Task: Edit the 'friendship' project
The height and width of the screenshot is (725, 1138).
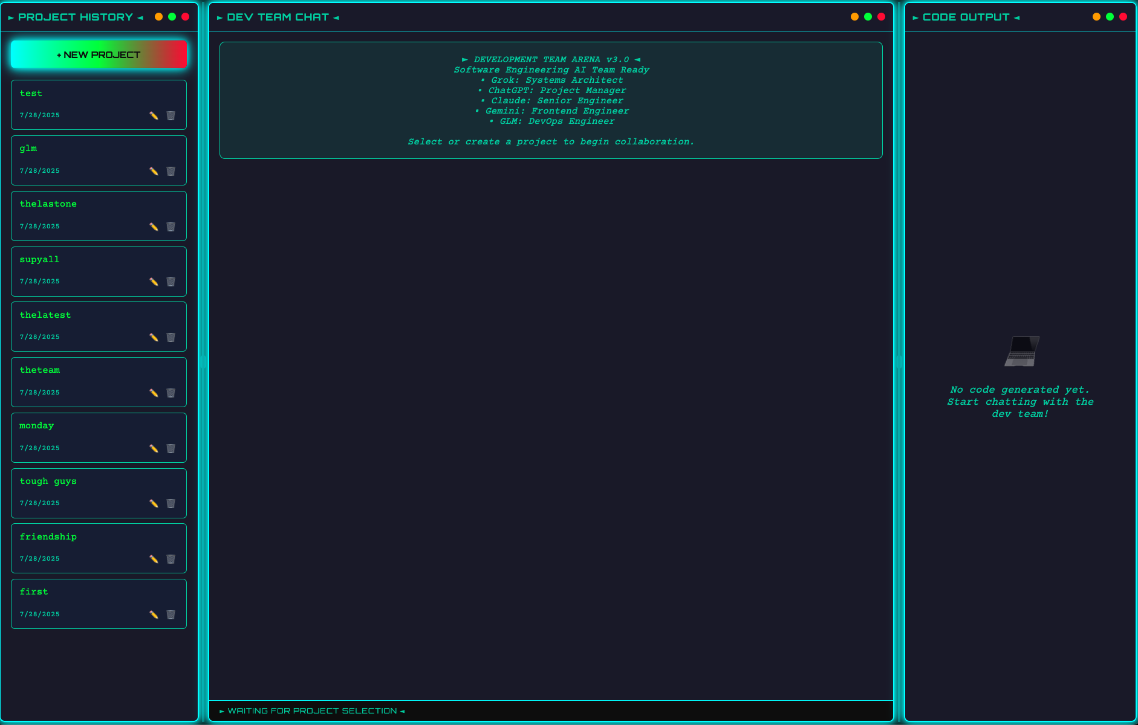Action: coord(154,559)
